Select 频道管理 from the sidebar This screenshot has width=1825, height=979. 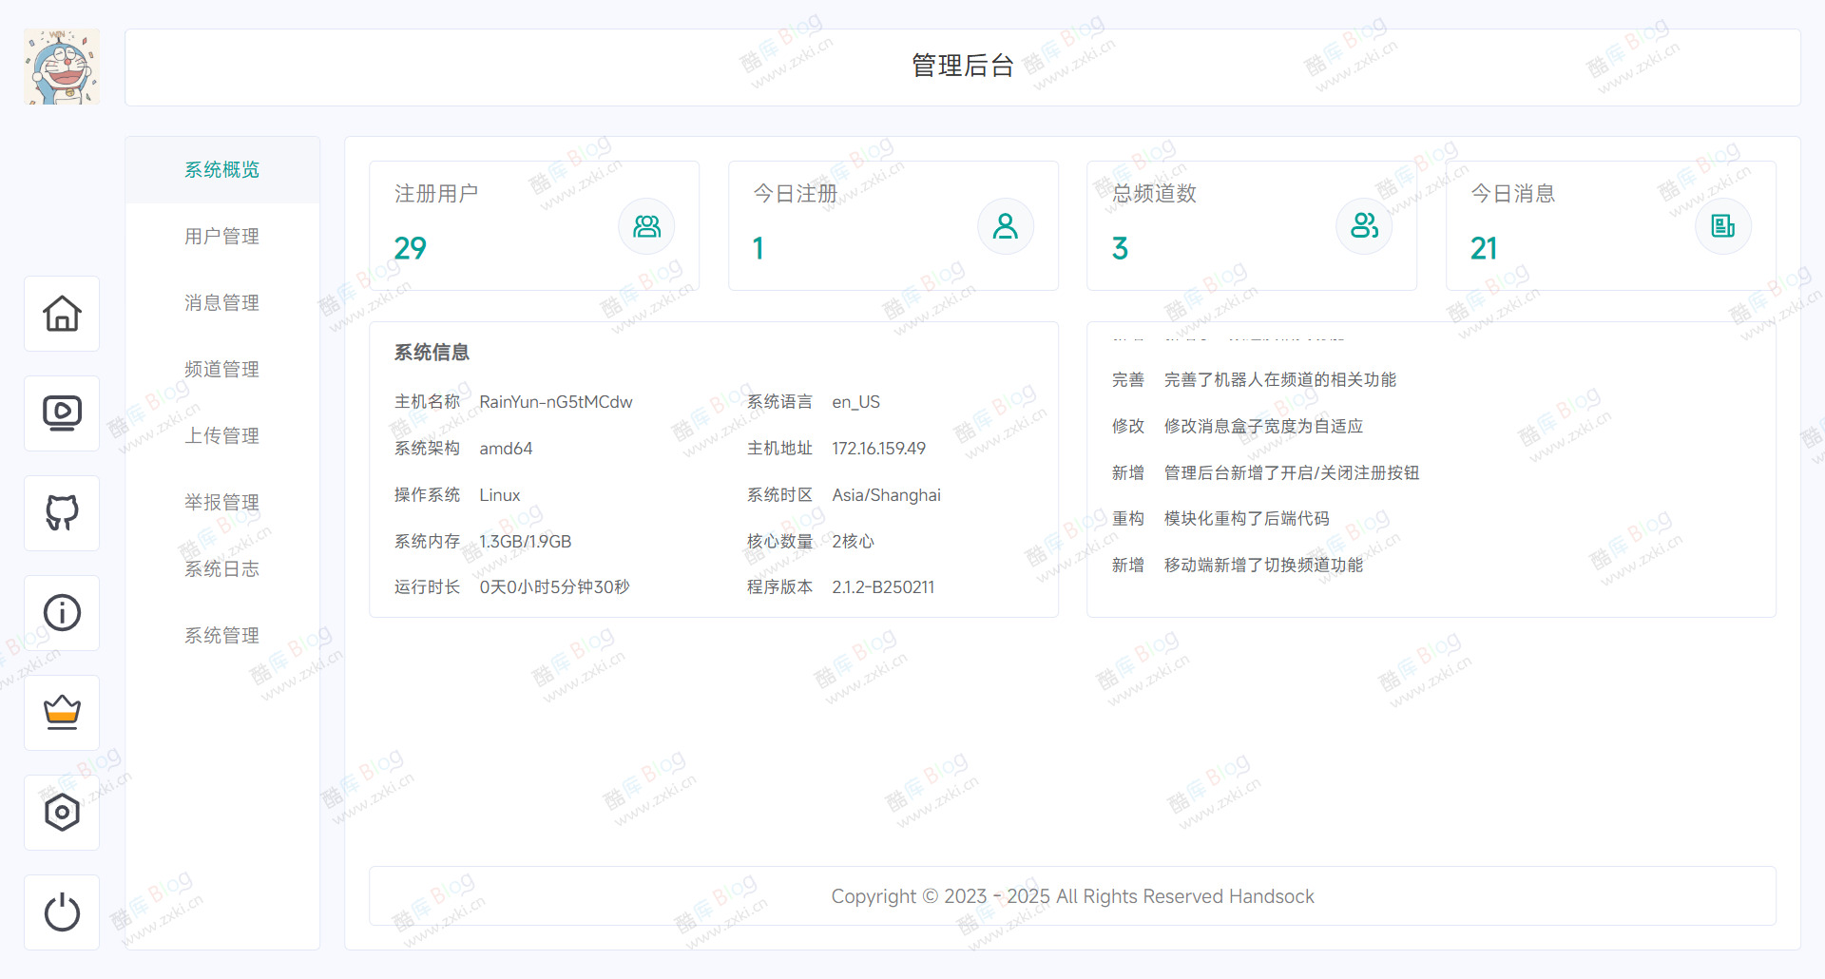tap(221, 369)
